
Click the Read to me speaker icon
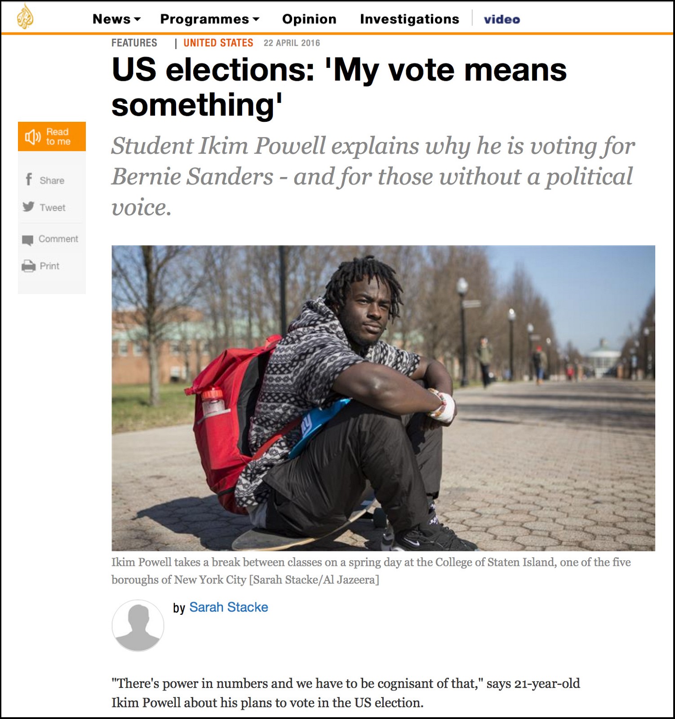point(33,137)
